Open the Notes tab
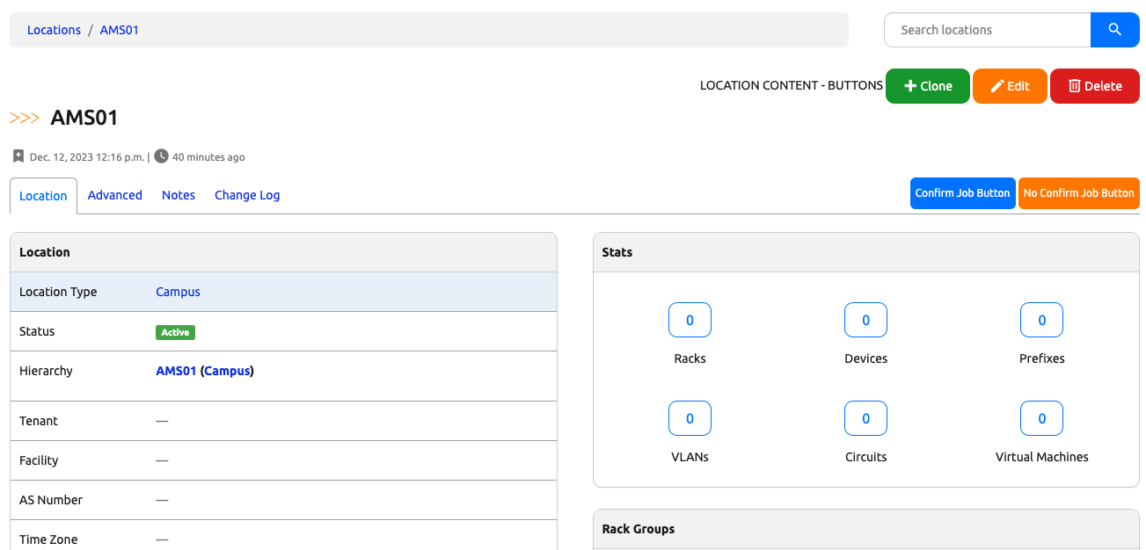The width and height of the screenshot is (1146, 550). [x=179, y=195]
